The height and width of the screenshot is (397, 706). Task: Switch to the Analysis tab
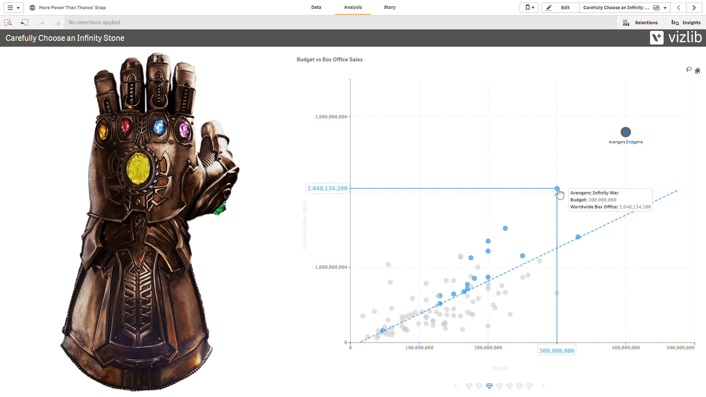click(353, 7)
